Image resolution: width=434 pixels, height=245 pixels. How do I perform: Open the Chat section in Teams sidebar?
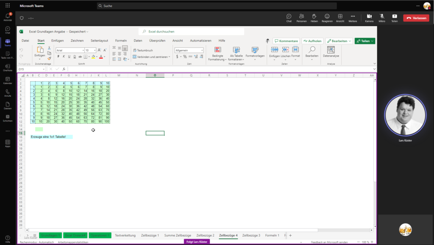pos(8,30)
